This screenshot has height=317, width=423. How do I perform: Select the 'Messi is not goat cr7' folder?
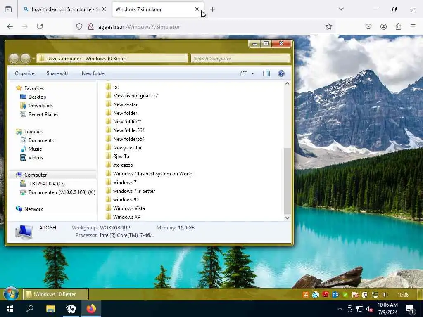(x=135, y=96)
